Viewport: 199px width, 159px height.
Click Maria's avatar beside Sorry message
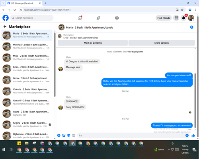(60, 107)
